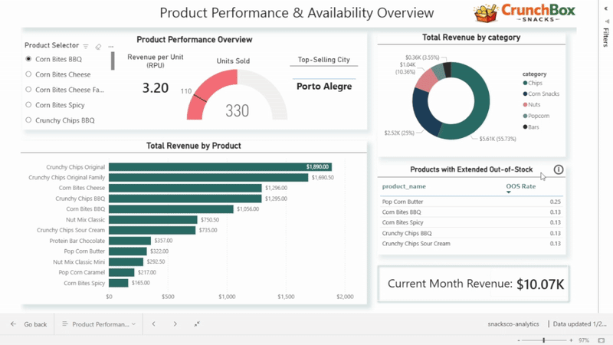Select the Corn Bites Cheese radio button

(x=28, y=74)
